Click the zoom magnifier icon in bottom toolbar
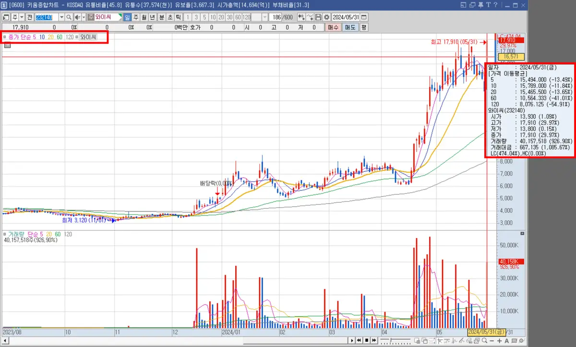576x347 pixels. click(x=484, y=341)
